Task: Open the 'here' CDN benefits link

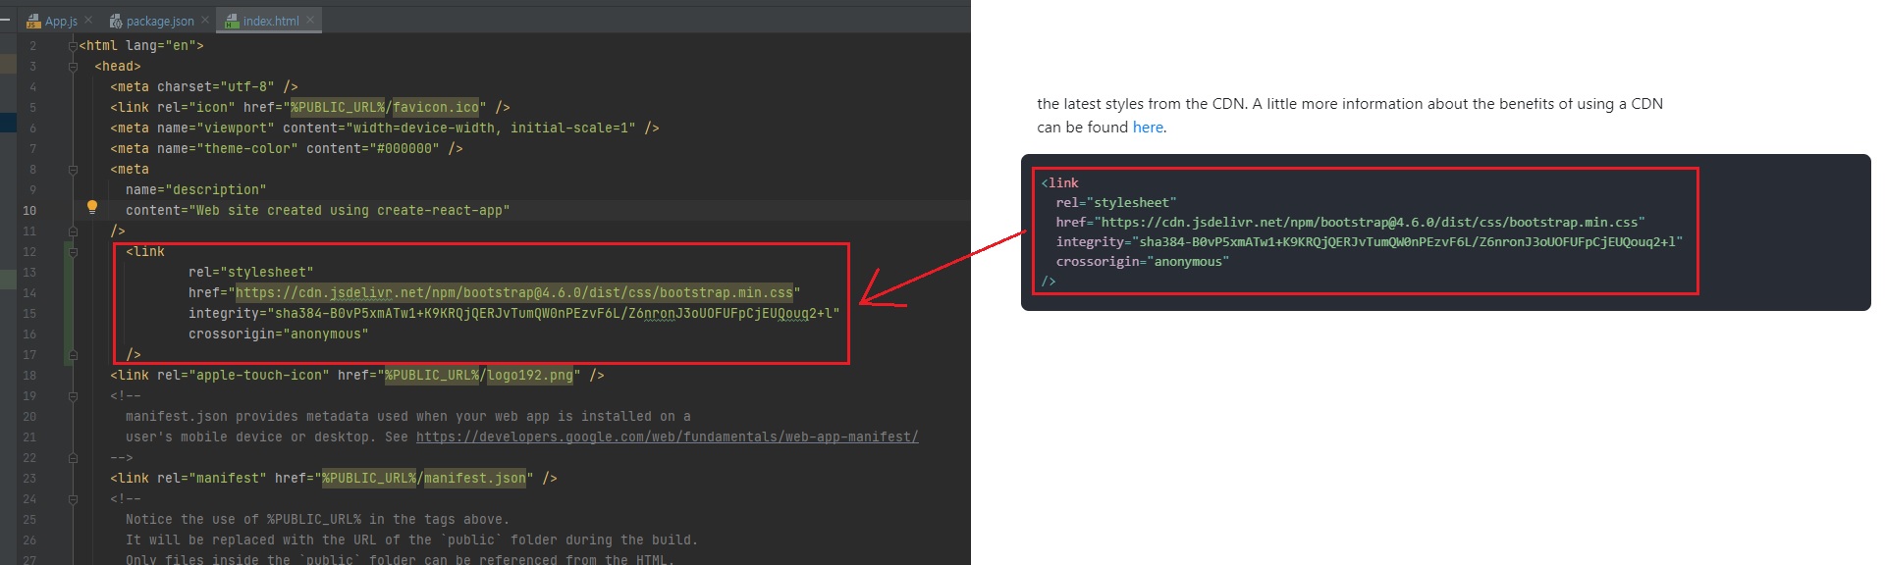Action: coord(1148,128)
